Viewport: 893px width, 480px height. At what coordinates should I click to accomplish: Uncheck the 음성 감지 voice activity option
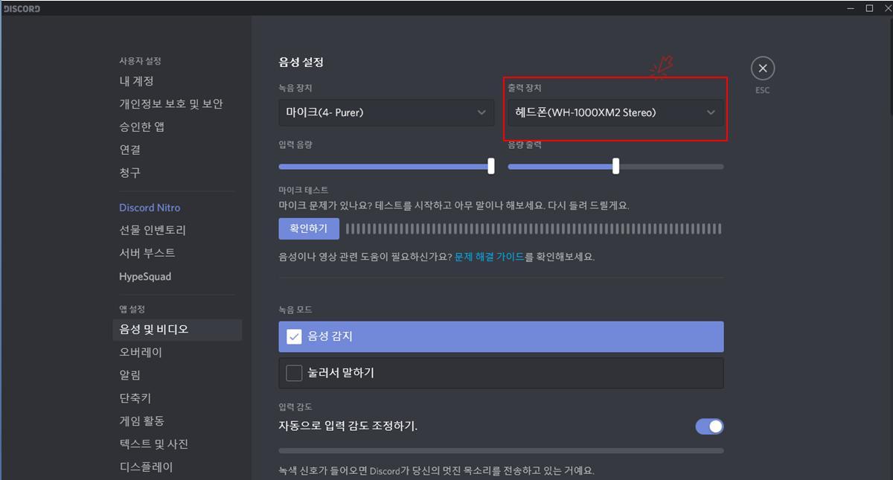click(294, 336)
